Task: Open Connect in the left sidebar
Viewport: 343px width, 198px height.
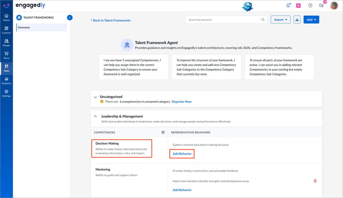Action: click(x=6, y=30)
